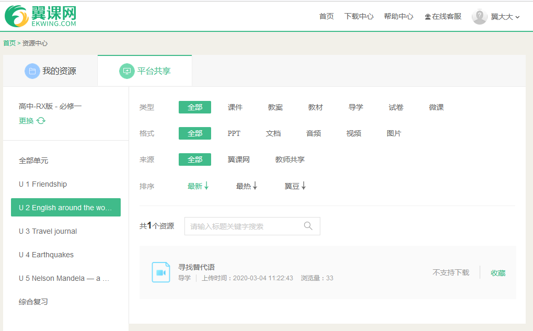This screenshot has width=533, height=331.
Task: Open the 翼大大 account dropdown
Action: 505,17
